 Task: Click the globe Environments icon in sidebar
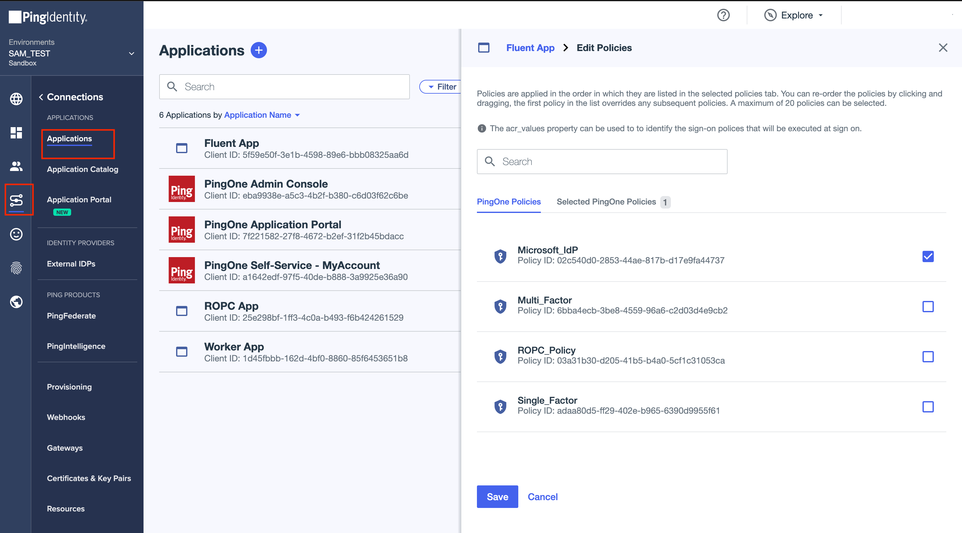tap(16, 99)
